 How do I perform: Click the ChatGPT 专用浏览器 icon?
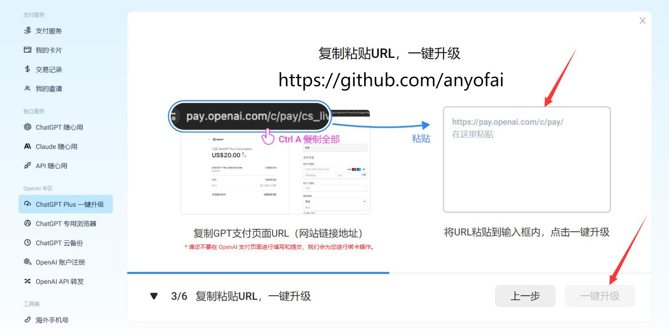click(27, 223)
